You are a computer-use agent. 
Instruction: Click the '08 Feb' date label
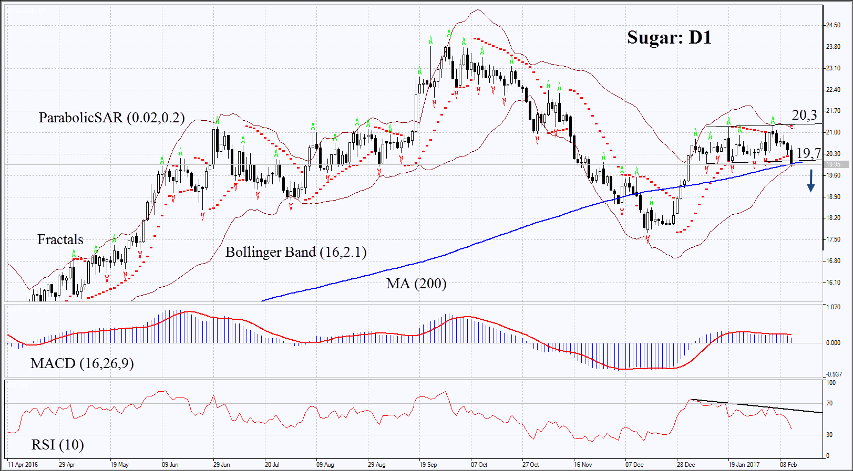pyautogui.click(x=788, y=465)
